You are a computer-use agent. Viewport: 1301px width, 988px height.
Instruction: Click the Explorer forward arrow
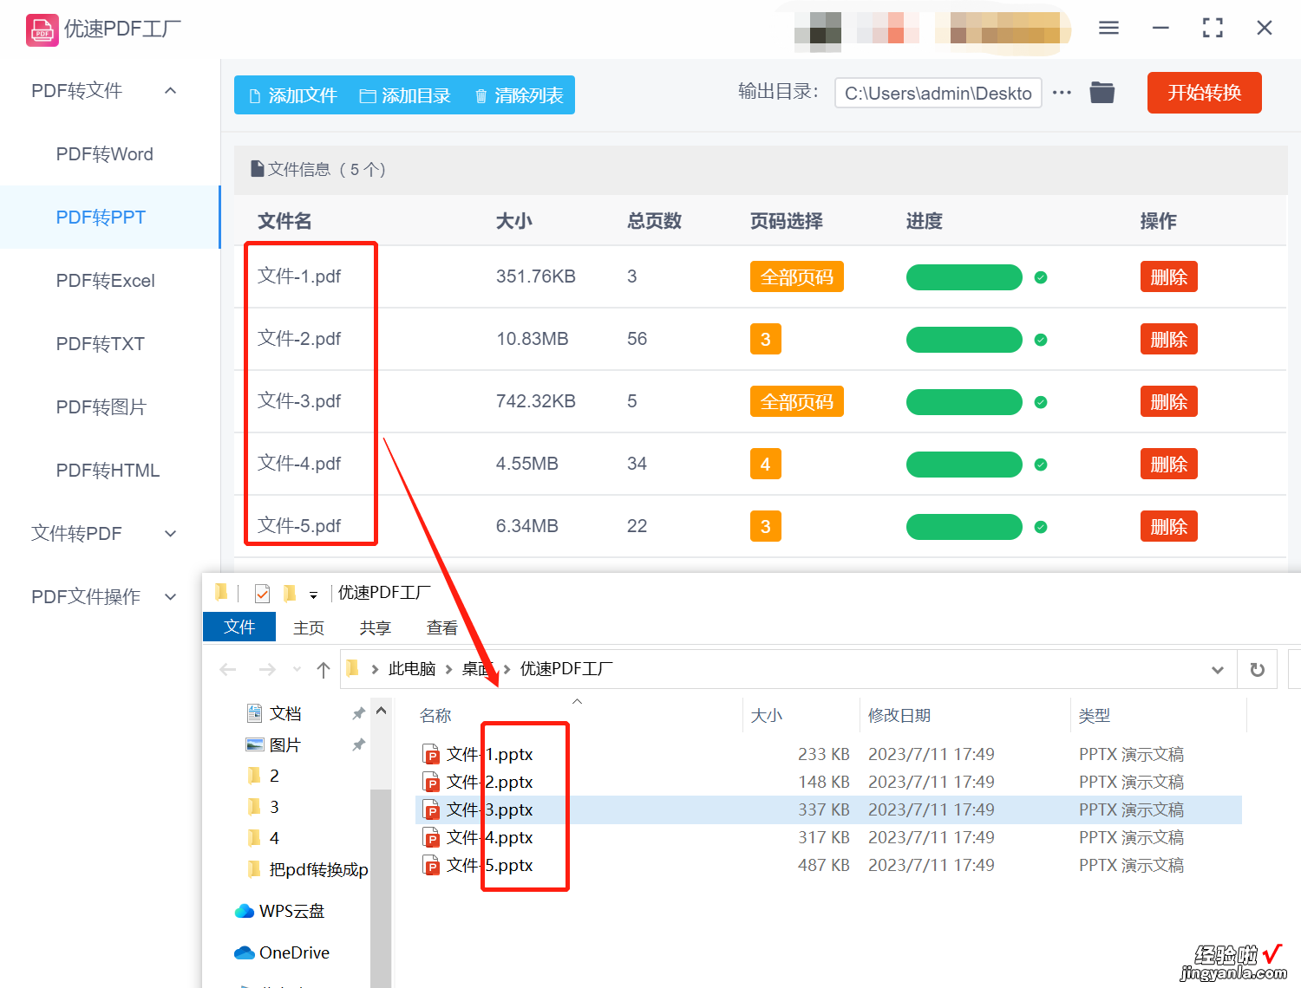click(267, 670)
